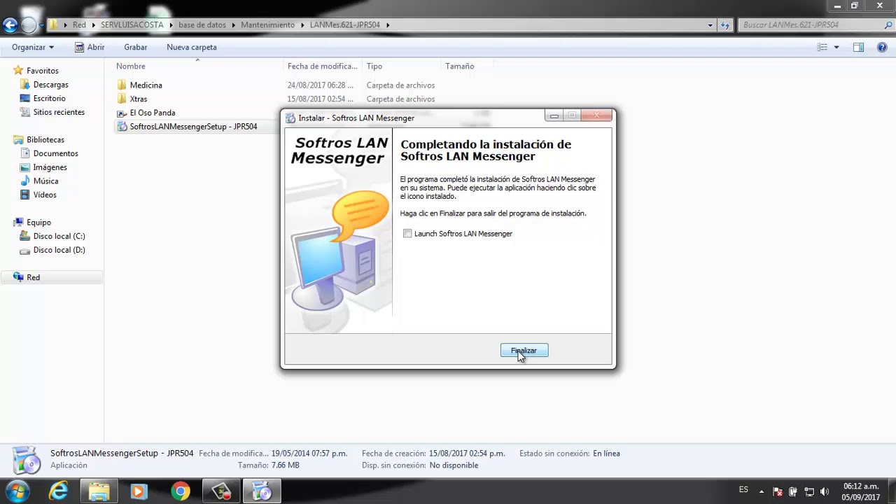Screen dimensions: 896x504
Task: Open view options dropdown arrow
Action: (x=836, y=47)
